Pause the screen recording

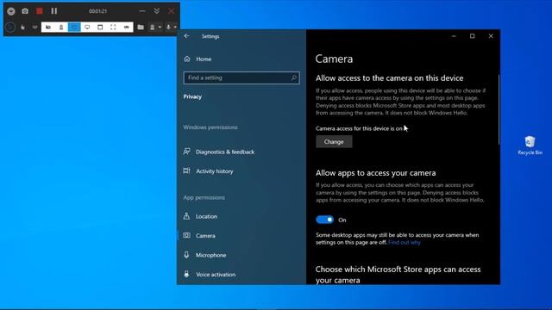53,11
